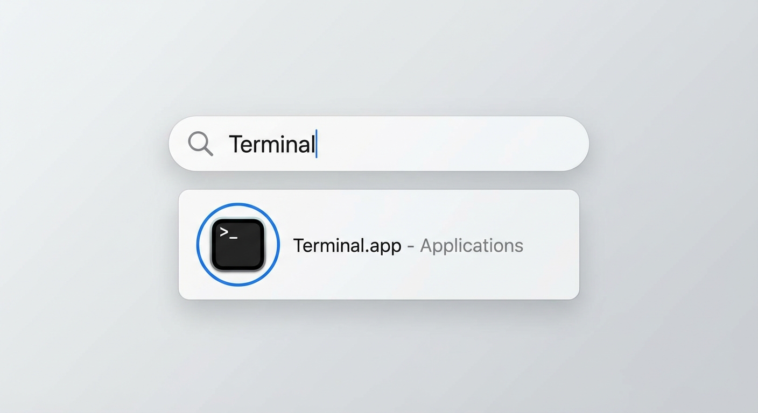Viewport: 758px width, 413px height.
Task: Click the letter "T" starting the search query
Action: pyautogui.click(x=235, y=144)
